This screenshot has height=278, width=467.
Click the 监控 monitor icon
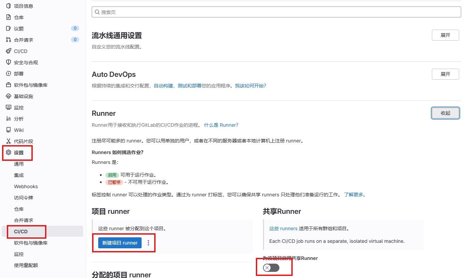[x=9, y=108]
